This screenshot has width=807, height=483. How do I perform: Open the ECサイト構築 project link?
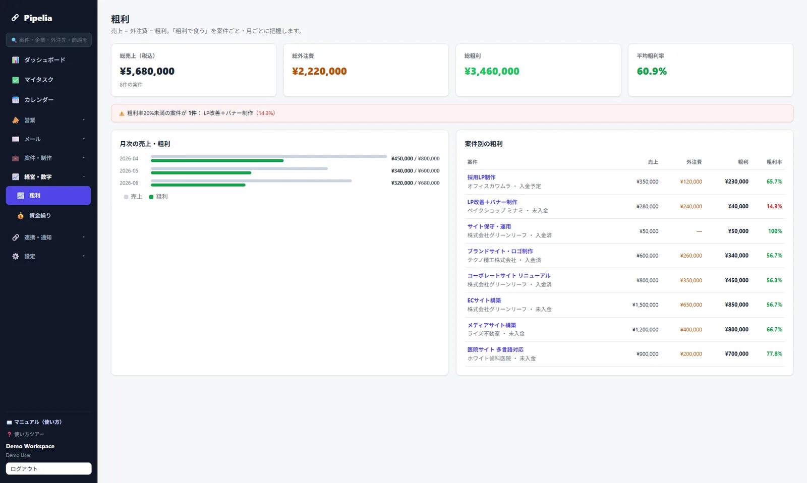484,300
